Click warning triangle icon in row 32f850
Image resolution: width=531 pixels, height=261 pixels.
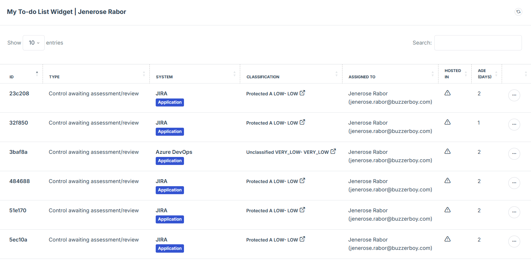pos(448,122)
